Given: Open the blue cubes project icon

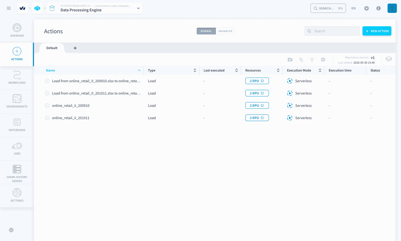Looking at the screenshot, I should [x=37, y=8].
